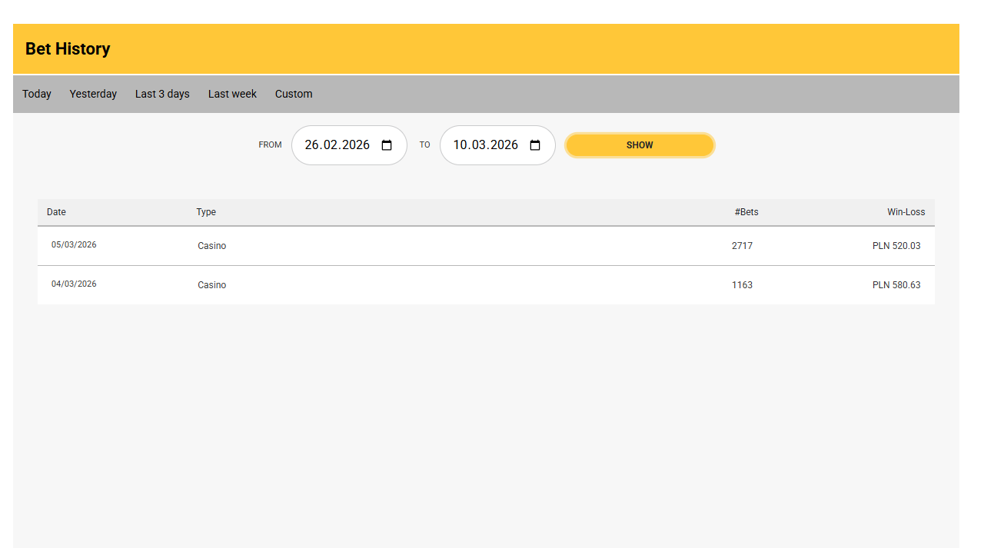Click the Win-Loss column header
Viewport: 1004px width, 548px height.
coord(906,212)
